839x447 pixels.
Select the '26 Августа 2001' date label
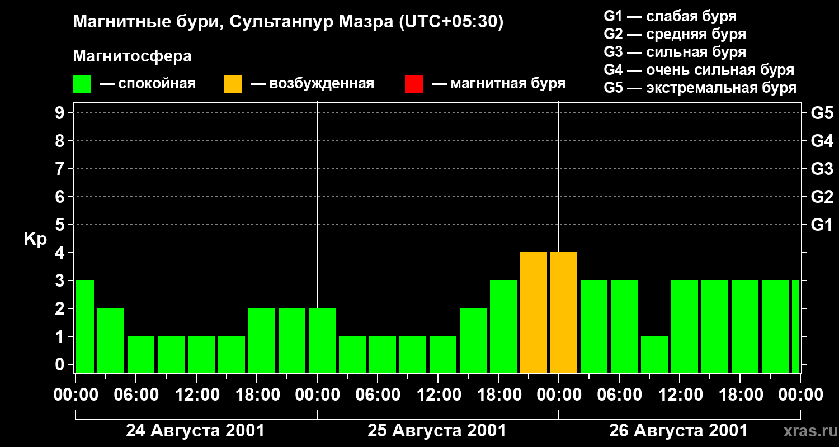(678, 431)
